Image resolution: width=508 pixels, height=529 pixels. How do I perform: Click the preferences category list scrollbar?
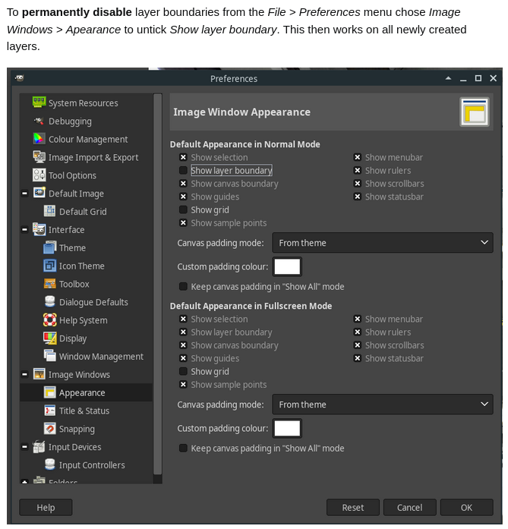point(158,283)
